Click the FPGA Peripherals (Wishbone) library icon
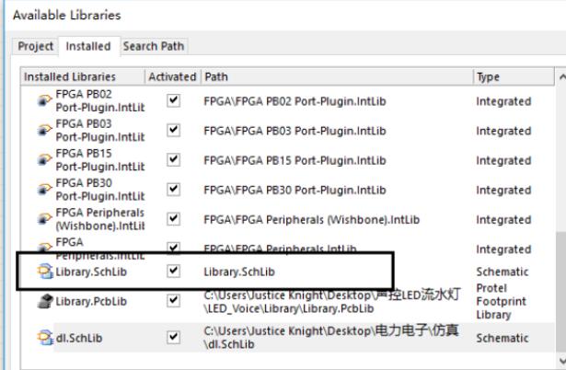This screenshot has height=370, width=566. click(x=45, y=219)
